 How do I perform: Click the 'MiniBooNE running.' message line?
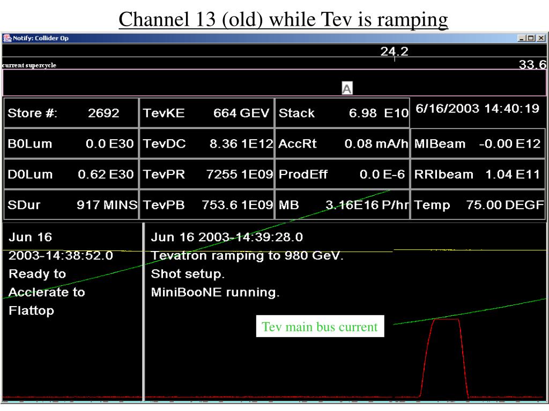click(x=215, y=292)
